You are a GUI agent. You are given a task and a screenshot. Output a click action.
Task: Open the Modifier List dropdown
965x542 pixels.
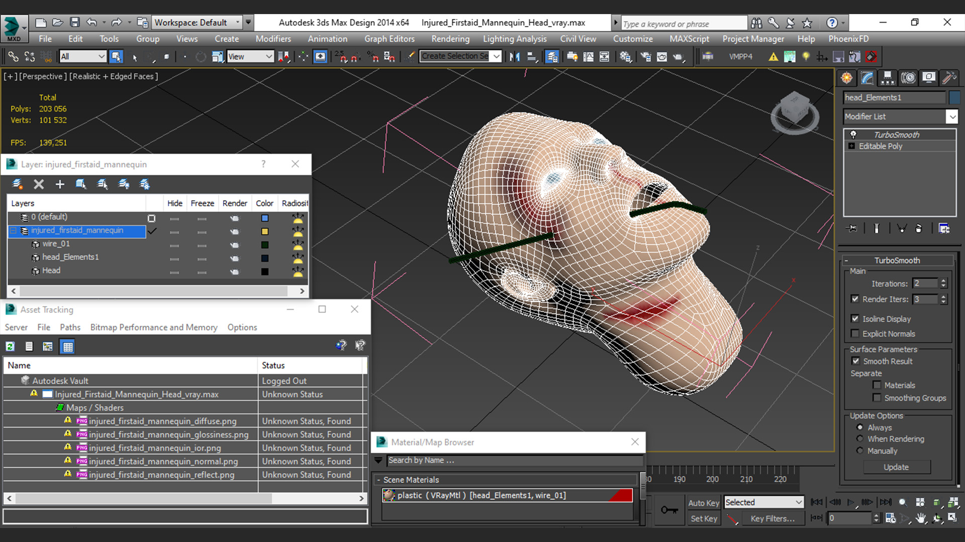[x=951, y=116]
